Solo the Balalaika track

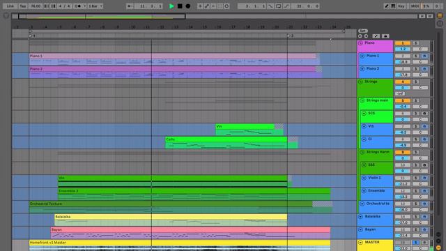point(416,217)
